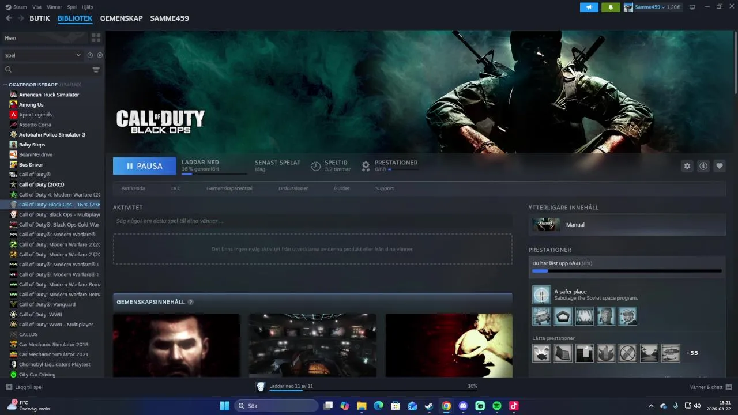Click the achievements 6/68 progress bar
The height and width of the screenshot is (415, 738).
627,271
